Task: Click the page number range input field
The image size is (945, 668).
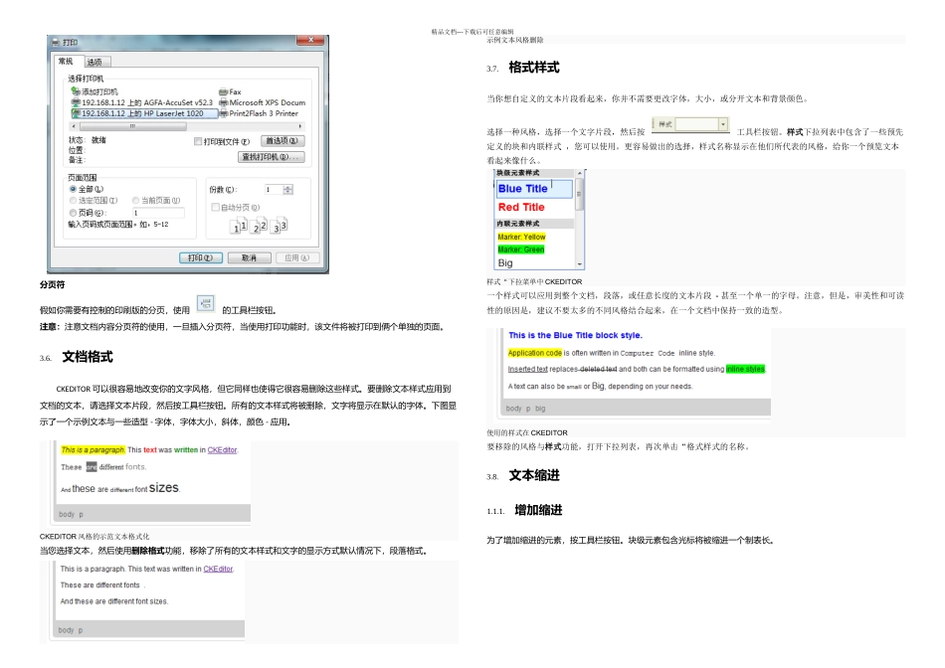Action: pyautogui.click(x=158, y=213)
